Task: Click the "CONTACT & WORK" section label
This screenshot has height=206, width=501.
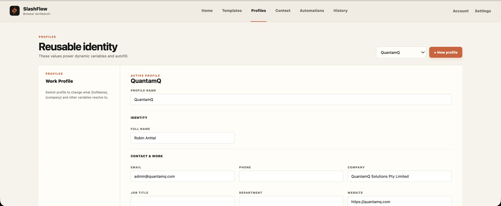Action: pos(147,156)
